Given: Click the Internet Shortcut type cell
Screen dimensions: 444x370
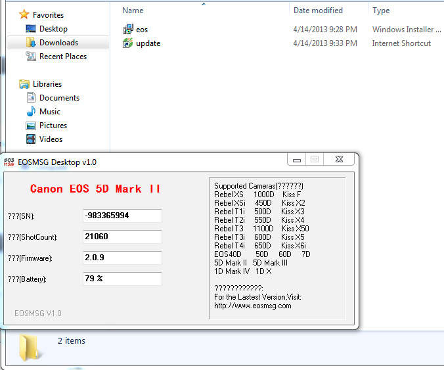Looking at the screenshot, I should (401, 43).
